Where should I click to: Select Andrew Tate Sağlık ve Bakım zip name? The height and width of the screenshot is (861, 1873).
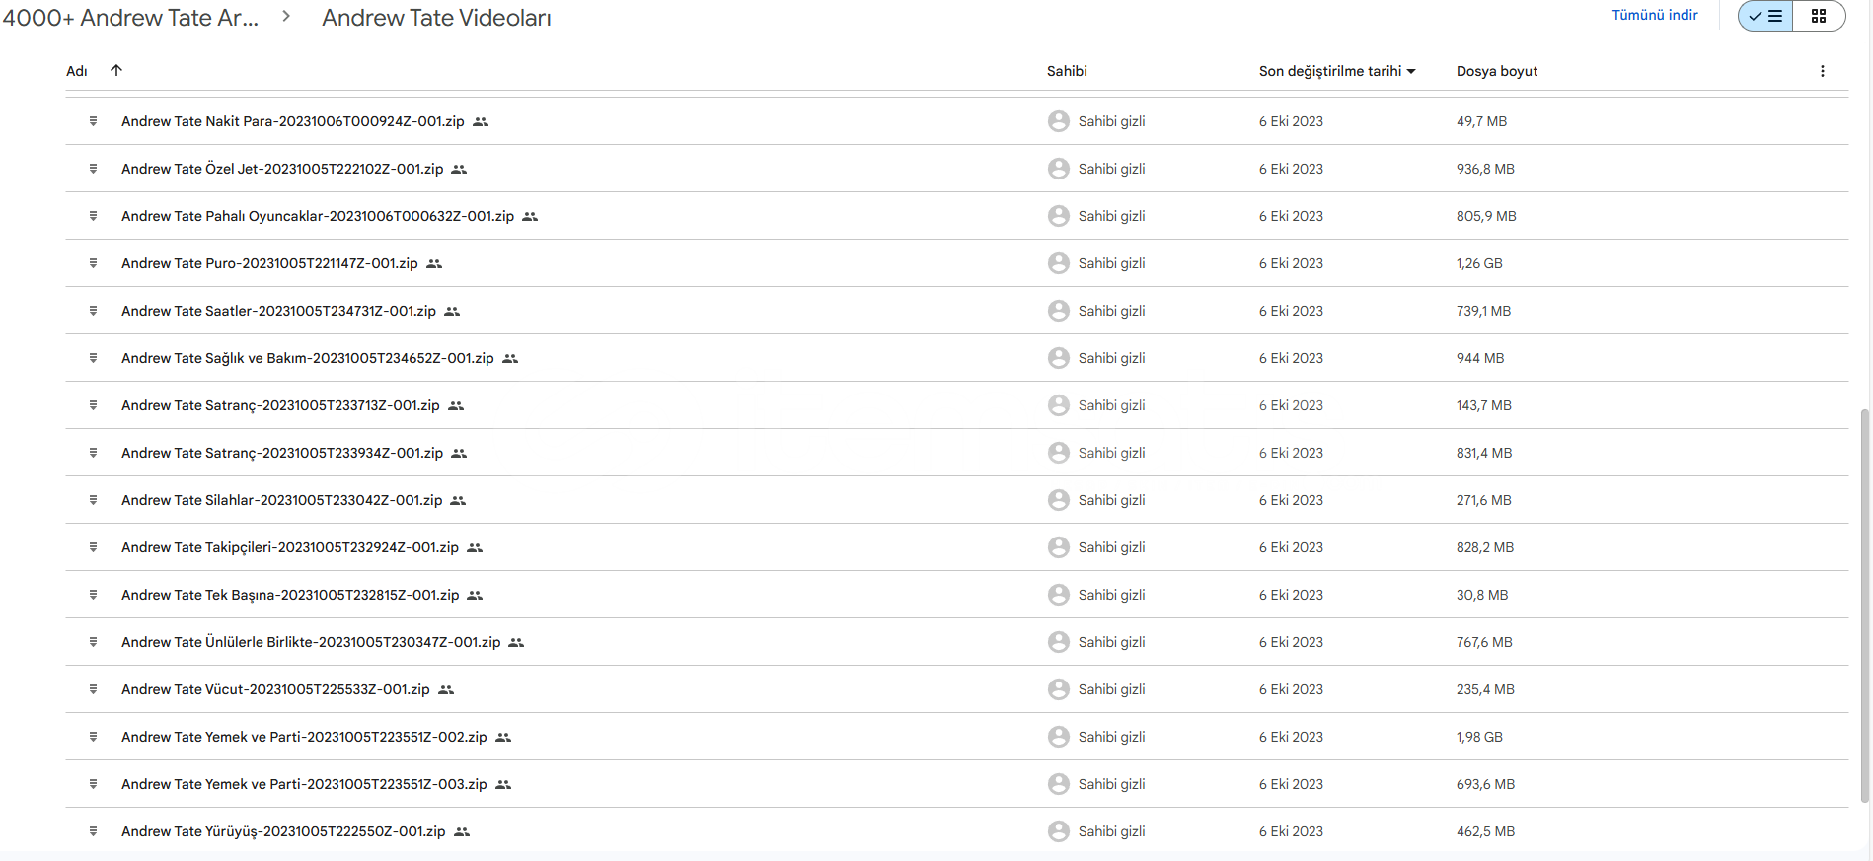[x=308, y=358]
